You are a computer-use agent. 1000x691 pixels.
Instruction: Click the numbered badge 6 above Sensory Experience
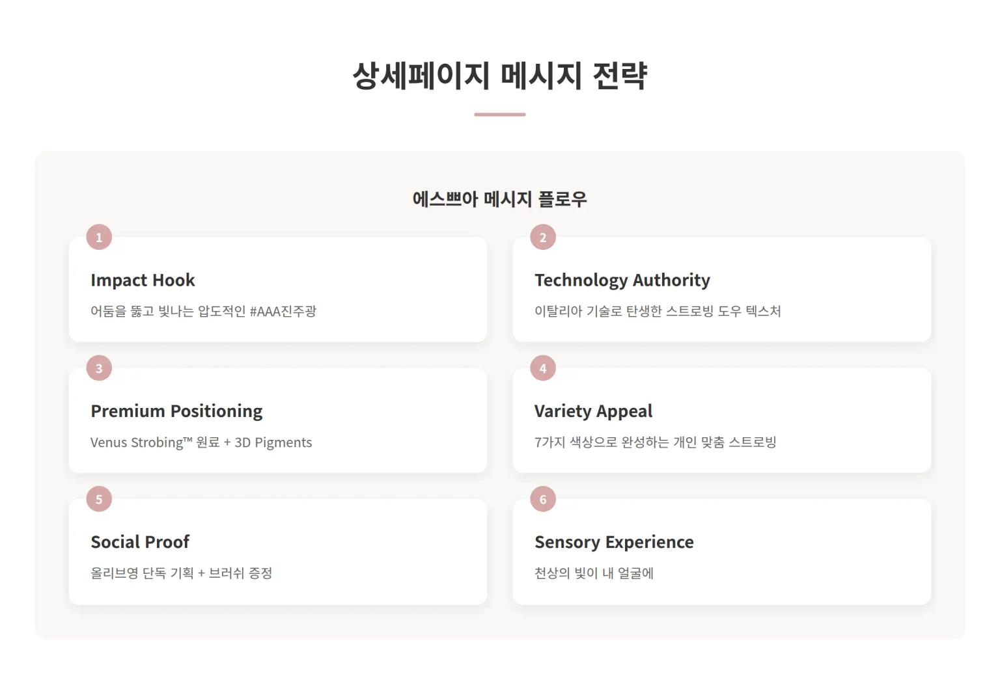542,499
